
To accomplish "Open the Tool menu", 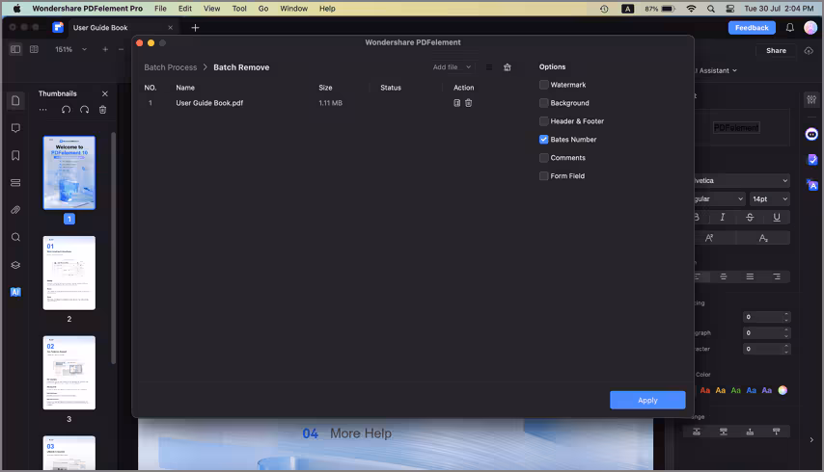I will (239, 9).
